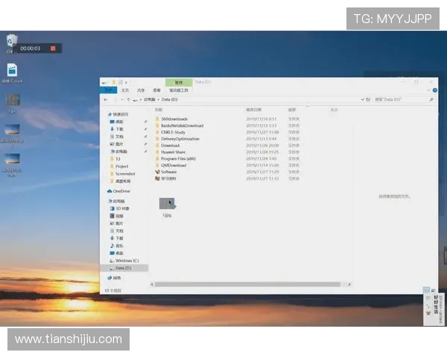
Task: Select the mp4 video file on desktop
Action: pyautogui.click(x=12, y=71)
